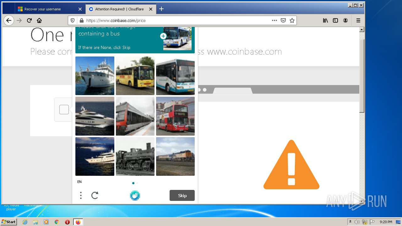Click the Skip button
The height and width of the screenshot is (226, 402).
point(182,196)
